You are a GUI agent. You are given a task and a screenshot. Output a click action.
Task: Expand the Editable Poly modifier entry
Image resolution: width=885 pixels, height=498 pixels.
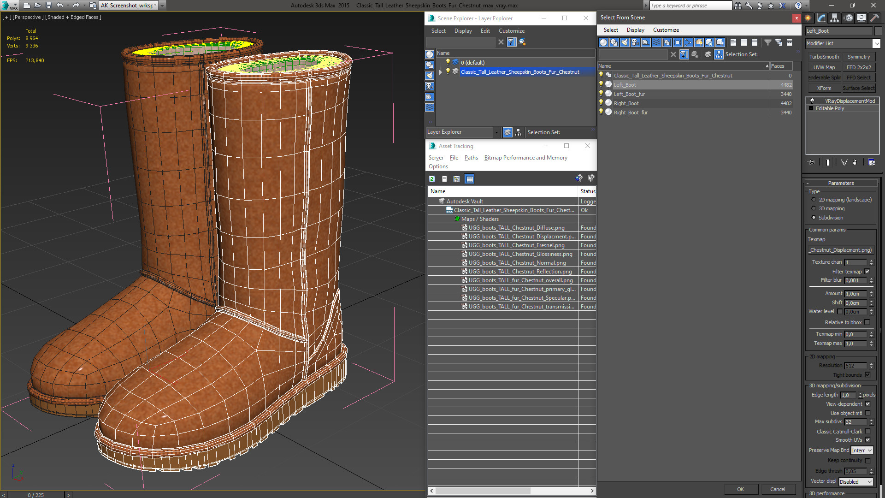tap(811, 108)
